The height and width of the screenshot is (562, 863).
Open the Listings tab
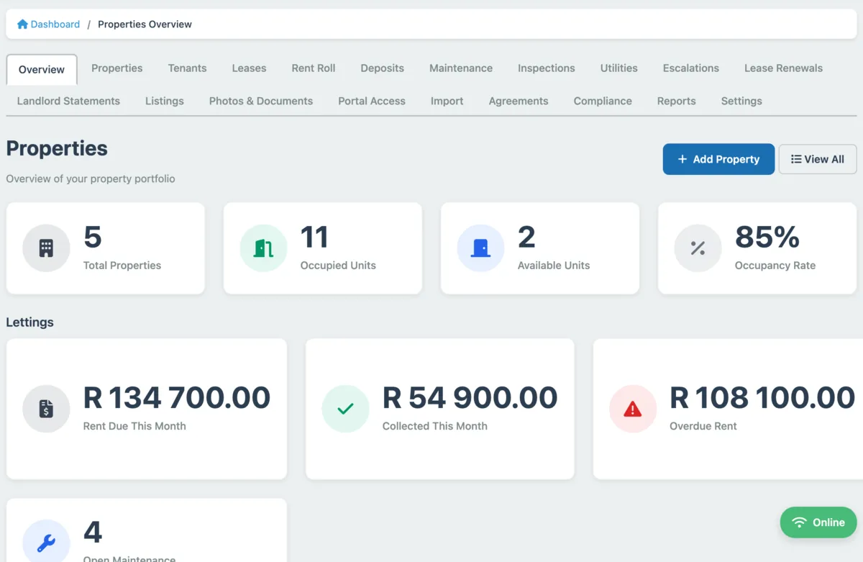tap(165, 101)
